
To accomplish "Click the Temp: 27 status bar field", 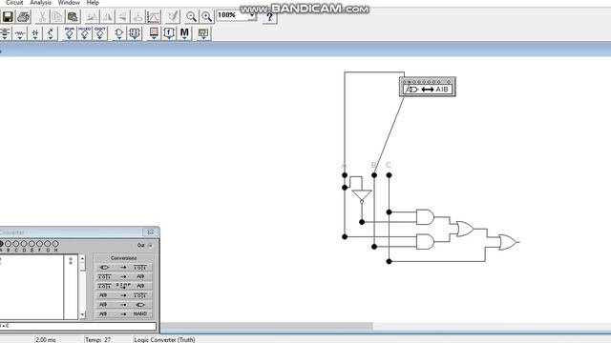I will click(x=97, y=339).
